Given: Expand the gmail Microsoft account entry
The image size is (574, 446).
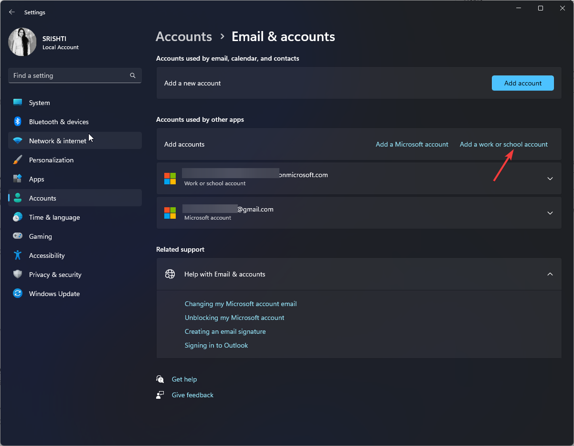Looking at the screenshot, I should [550, 212].
